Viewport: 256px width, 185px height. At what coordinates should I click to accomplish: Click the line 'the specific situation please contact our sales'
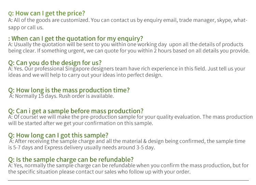pyautogui.click(x=99, y=172)
